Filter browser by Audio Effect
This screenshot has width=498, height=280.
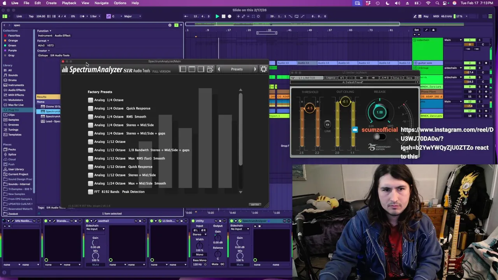tap(63, 35)
